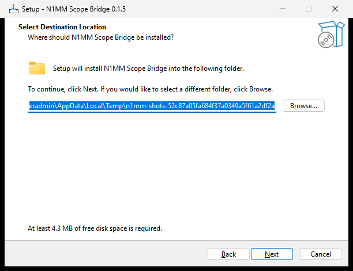Open the Browse folder dialog
Viewport: 353px width, 271px height.
303,105
